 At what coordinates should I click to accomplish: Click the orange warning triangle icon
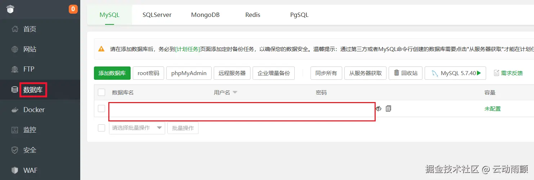pyautogui.click(x=101, y=49)
